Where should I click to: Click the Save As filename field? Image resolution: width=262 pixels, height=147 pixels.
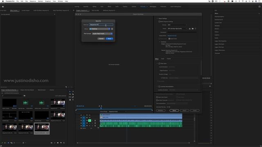pos(101,24)
